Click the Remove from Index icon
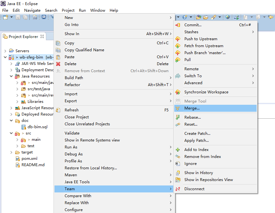Viewport: 275px width, 213px height. [x=178, y=157]
